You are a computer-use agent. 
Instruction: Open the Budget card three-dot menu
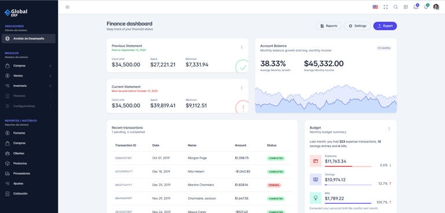tap(389, 128)
